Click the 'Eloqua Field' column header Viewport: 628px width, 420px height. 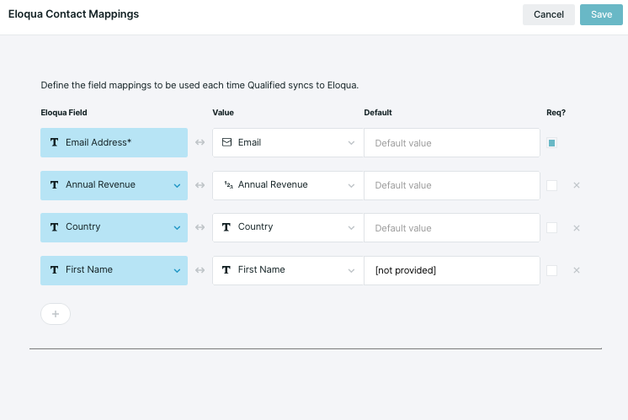click(x=64, y=113)
